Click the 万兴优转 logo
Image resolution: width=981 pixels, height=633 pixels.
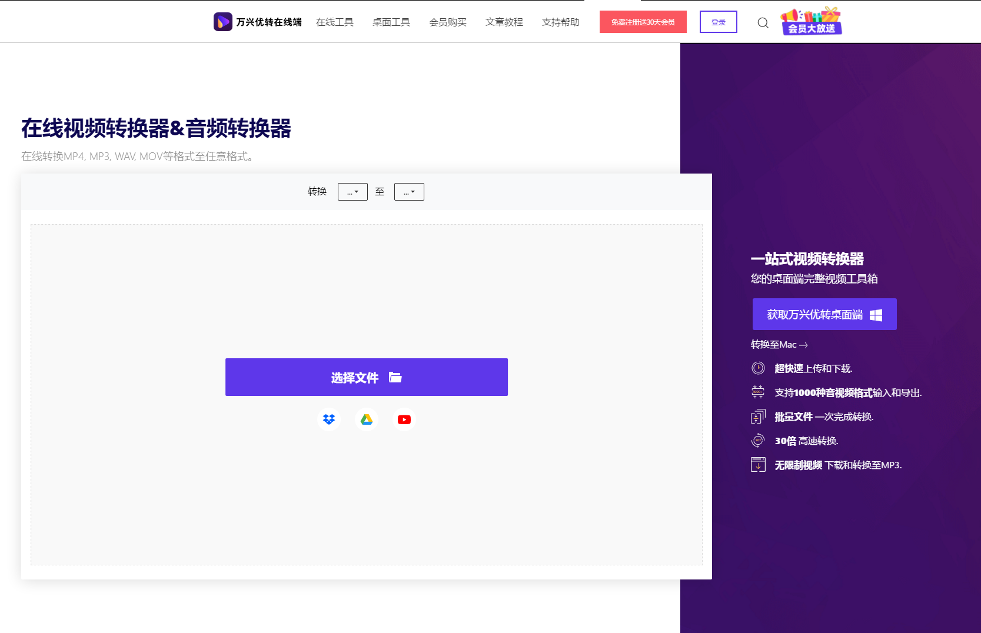222,22
